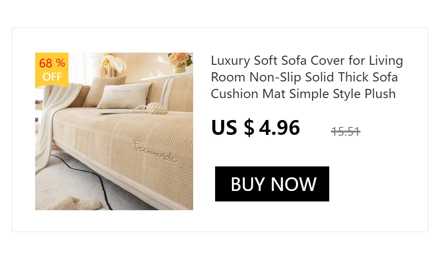
Task: Click the BUY NOW button
Action: click(x=272, y=184)
